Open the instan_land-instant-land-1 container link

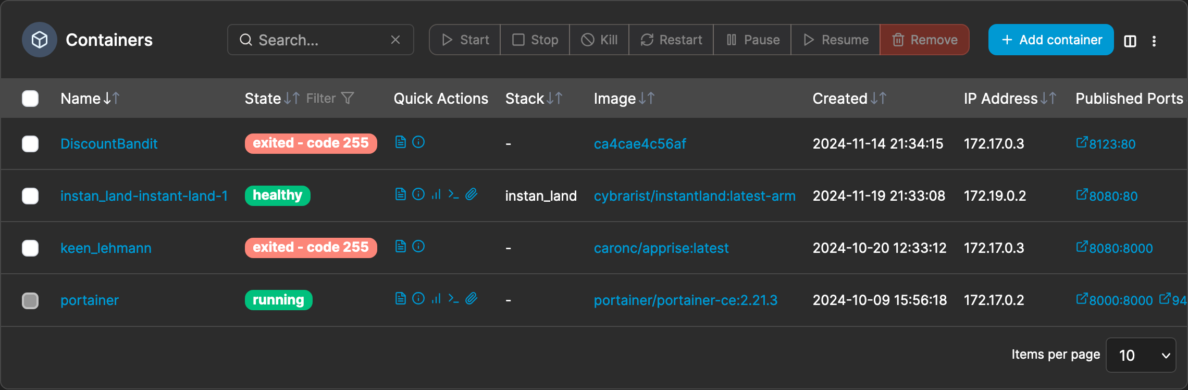coord(144,196)
